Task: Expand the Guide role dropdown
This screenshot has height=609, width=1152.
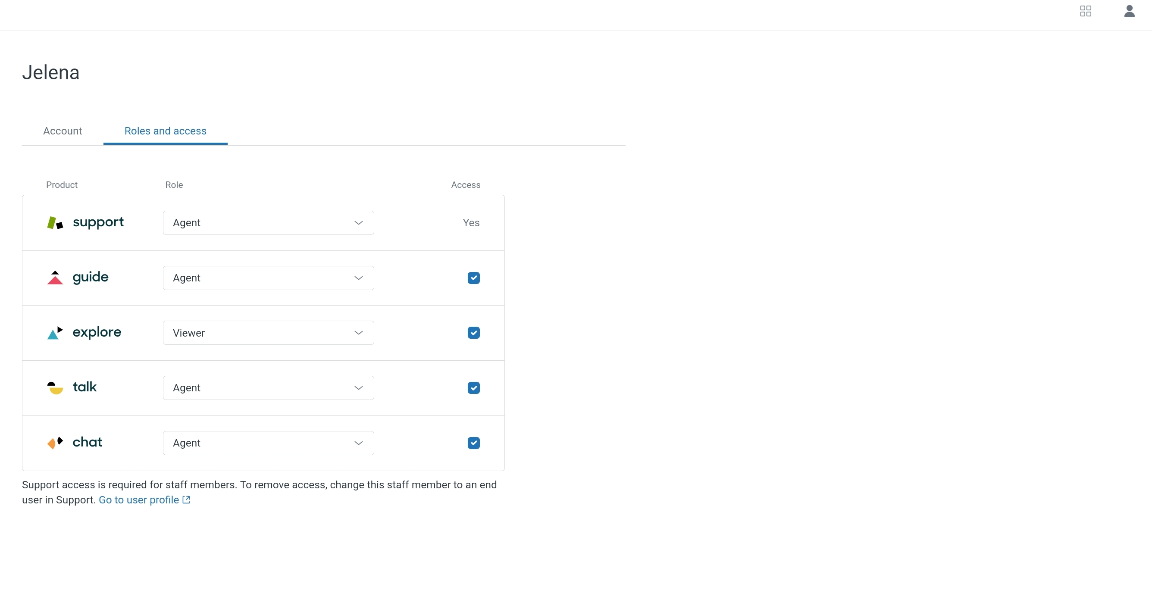Action: tap(268, 278)
